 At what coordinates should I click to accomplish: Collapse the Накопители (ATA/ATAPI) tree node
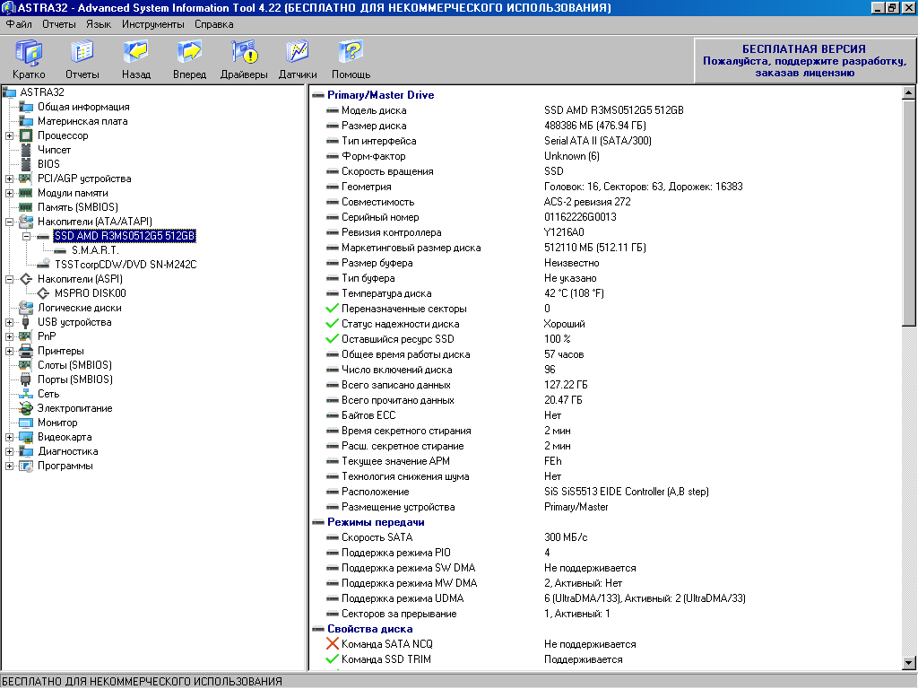click(9, 222)
